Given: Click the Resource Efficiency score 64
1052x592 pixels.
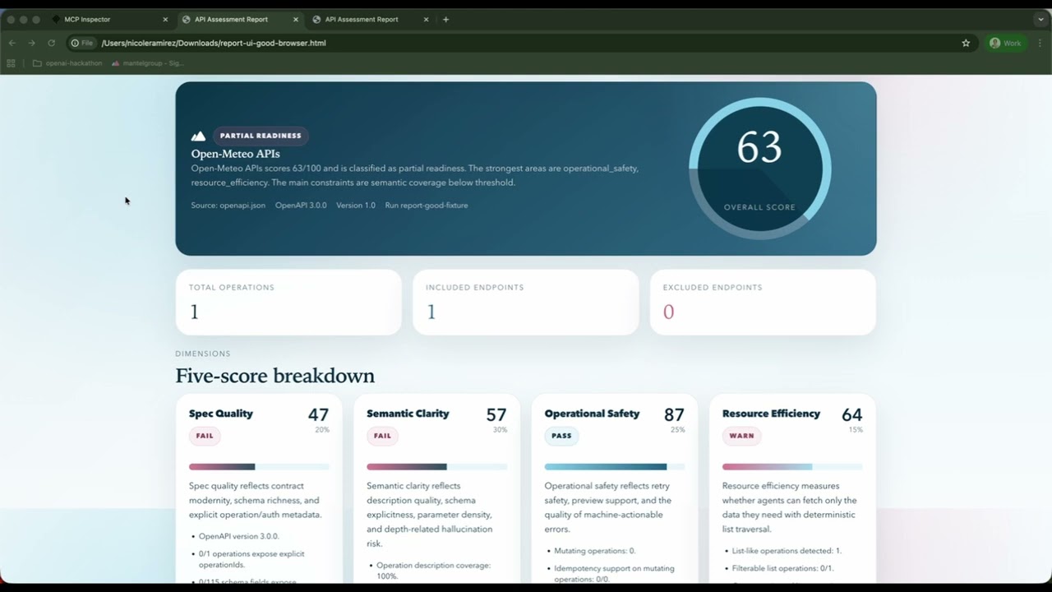Looking at the screenshot, I should click(852, 415).
